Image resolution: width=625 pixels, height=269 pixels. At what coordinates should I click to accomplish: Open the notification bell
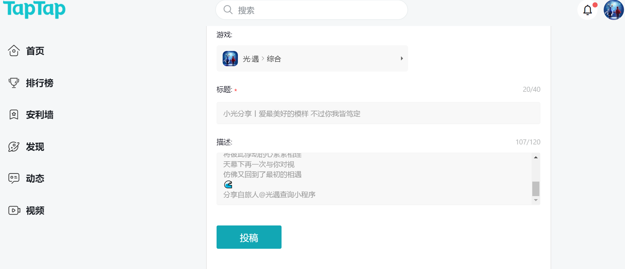587,10
